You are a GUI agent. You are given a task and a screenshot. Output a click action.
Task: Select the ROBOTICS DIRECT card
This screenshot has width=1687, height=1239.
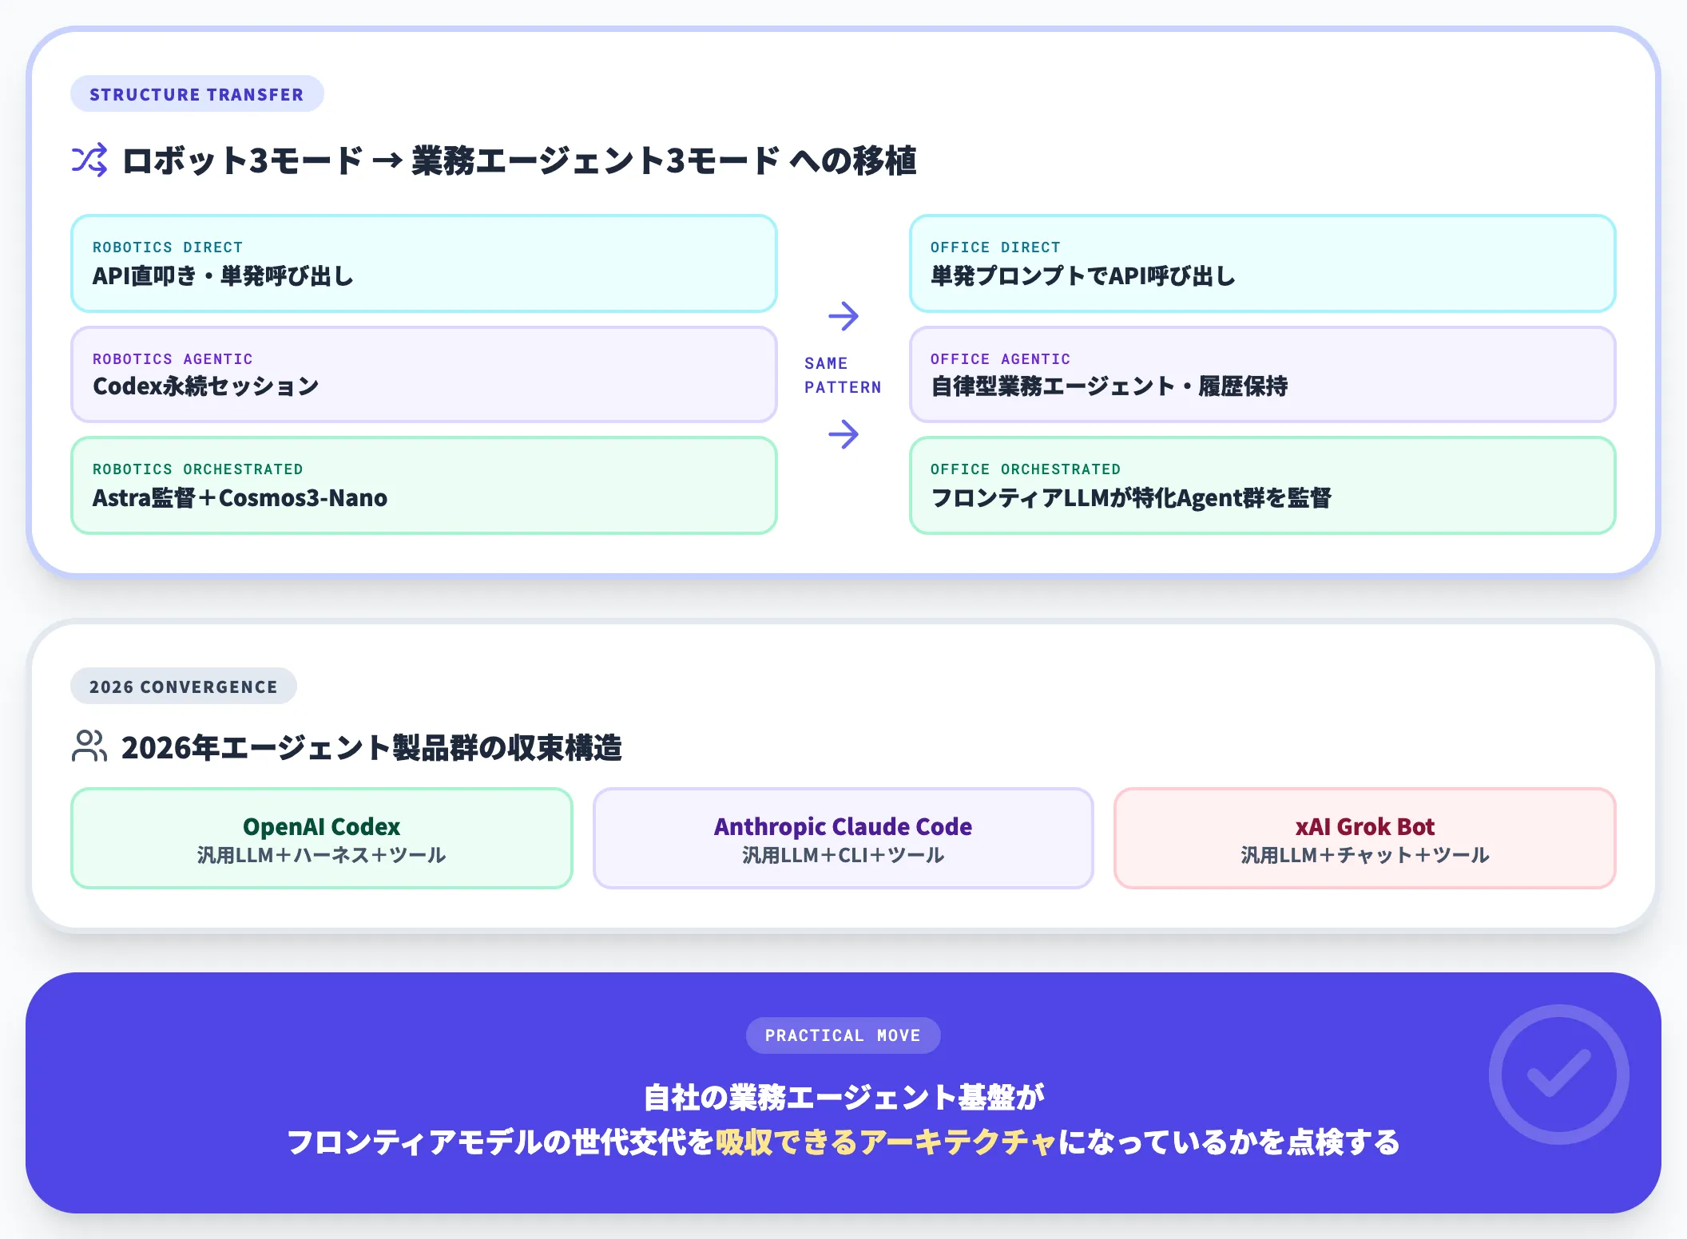[x=424, y=263]
